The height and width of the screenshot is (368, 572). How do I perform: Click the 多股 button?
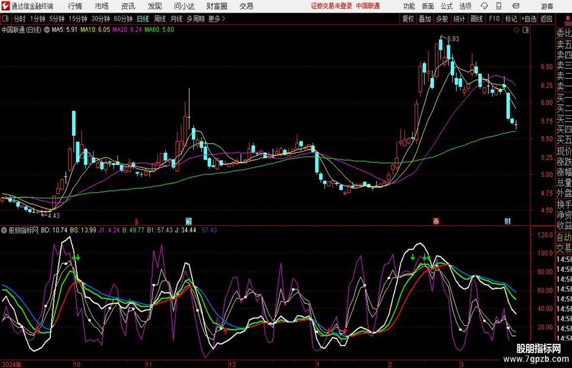pyautogui.click(x=442, y=19)
